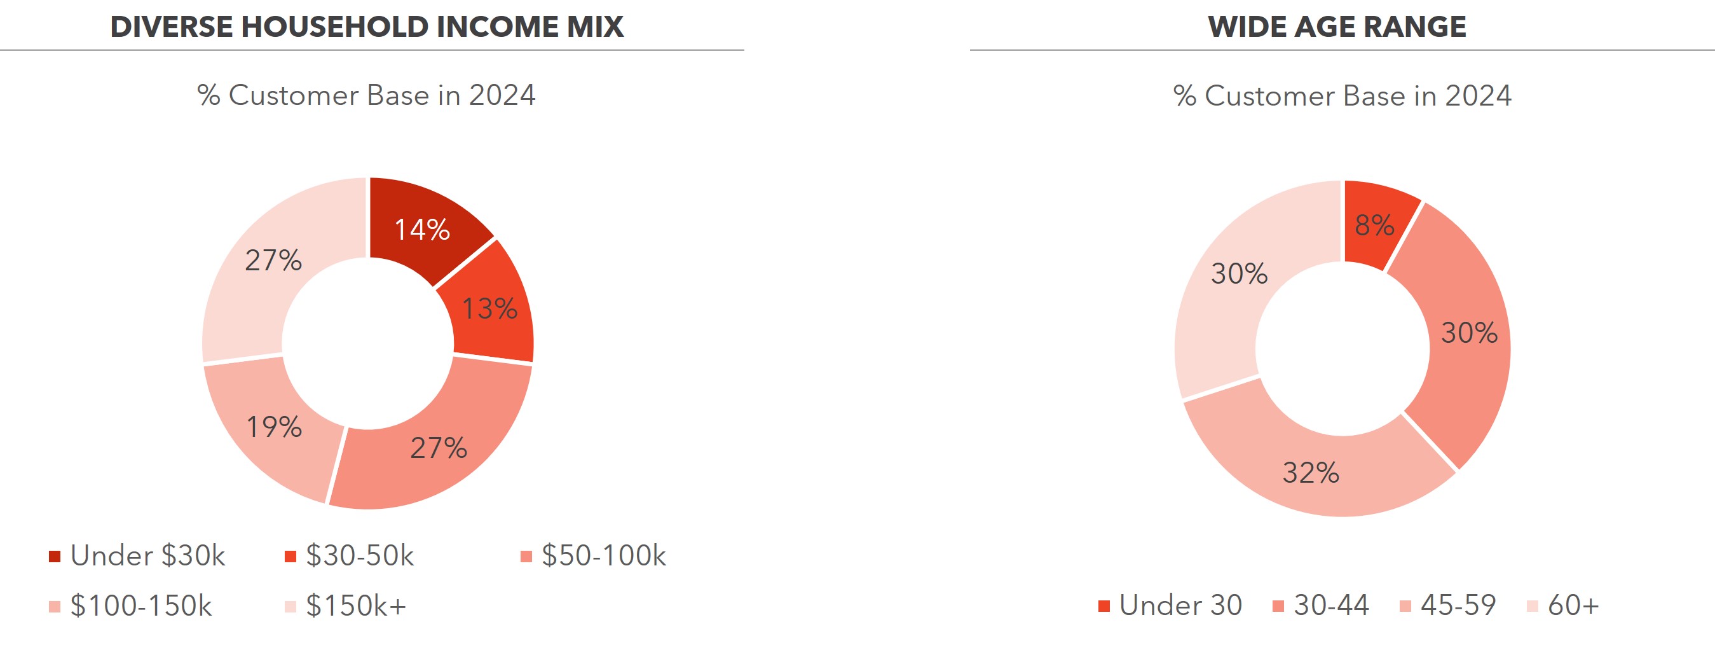Select the 32% segment of age donut
The image size is (1715, 650).
pyautogui.click(x=1310, y=473)
